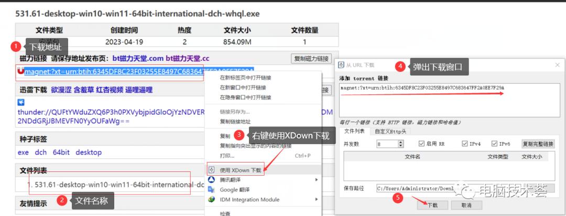
Task: Open the IDM Integration Module menu entry
Action: point(249,199)
